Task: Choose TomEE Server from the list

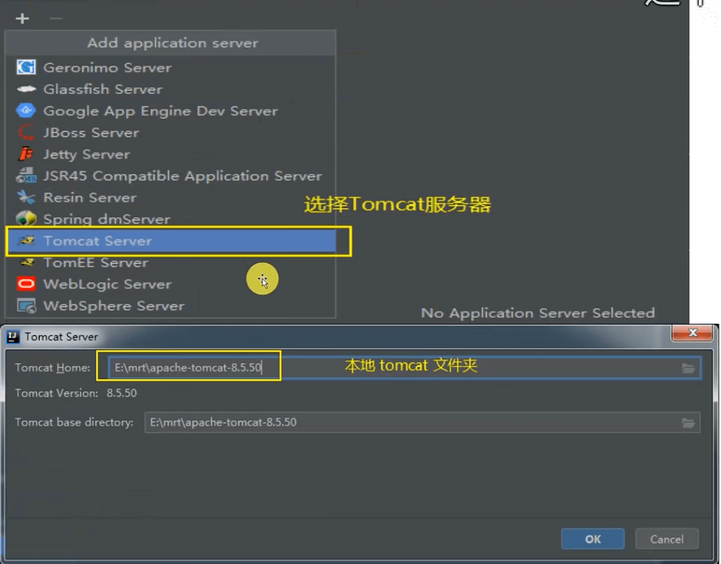Action: [95, 263]
